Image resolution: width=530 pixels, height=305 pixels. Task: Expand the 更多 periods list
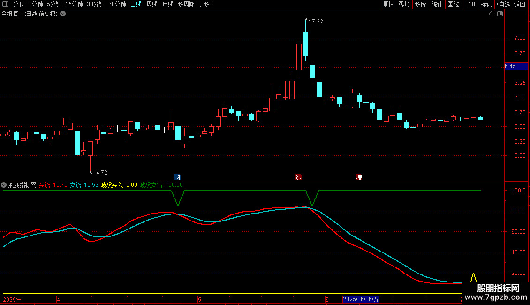[x=206, y=4]
